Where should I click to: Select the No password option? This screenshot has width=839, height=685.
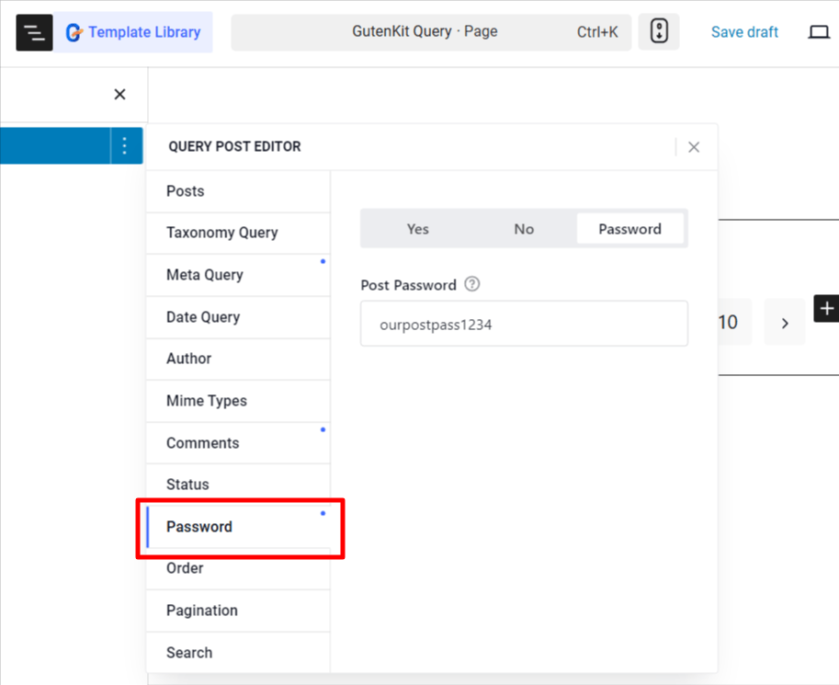click(524, 229)
